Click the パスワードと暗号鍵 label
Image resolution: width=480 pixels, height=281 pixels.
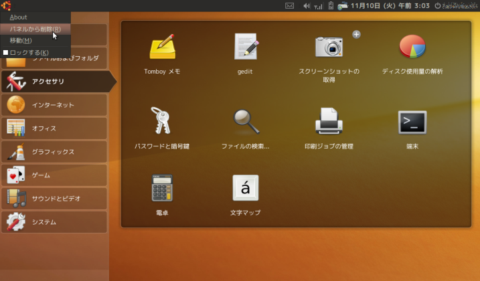[162, 147]
